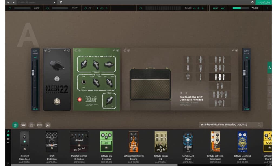Screen dimensions: 277x166
Task: Show info for the Kleen 22 pedal
Action: click(x=49, y=50)
